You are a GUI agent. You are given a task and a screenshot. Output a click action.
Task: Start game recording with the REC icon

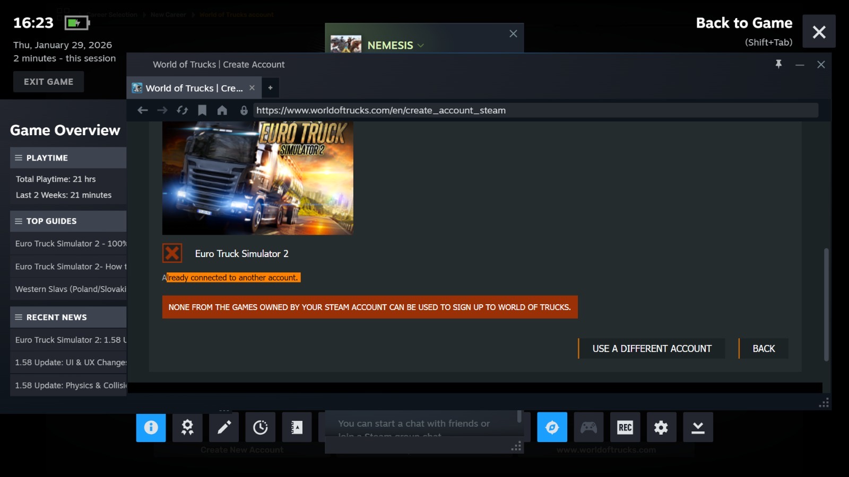point(625,427)
